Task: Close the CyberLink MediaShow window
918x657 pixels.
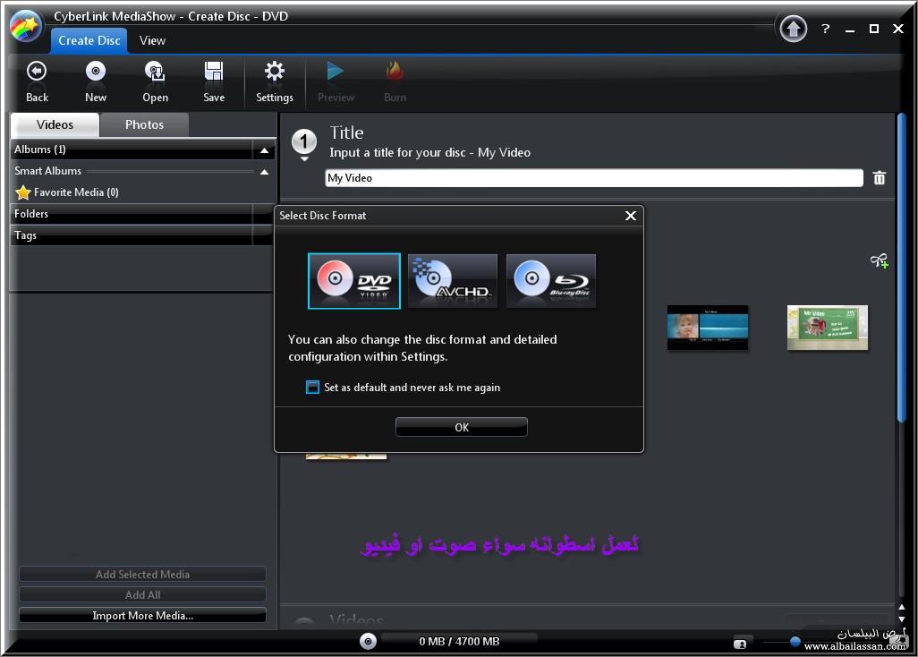Action: coord(898,29)
